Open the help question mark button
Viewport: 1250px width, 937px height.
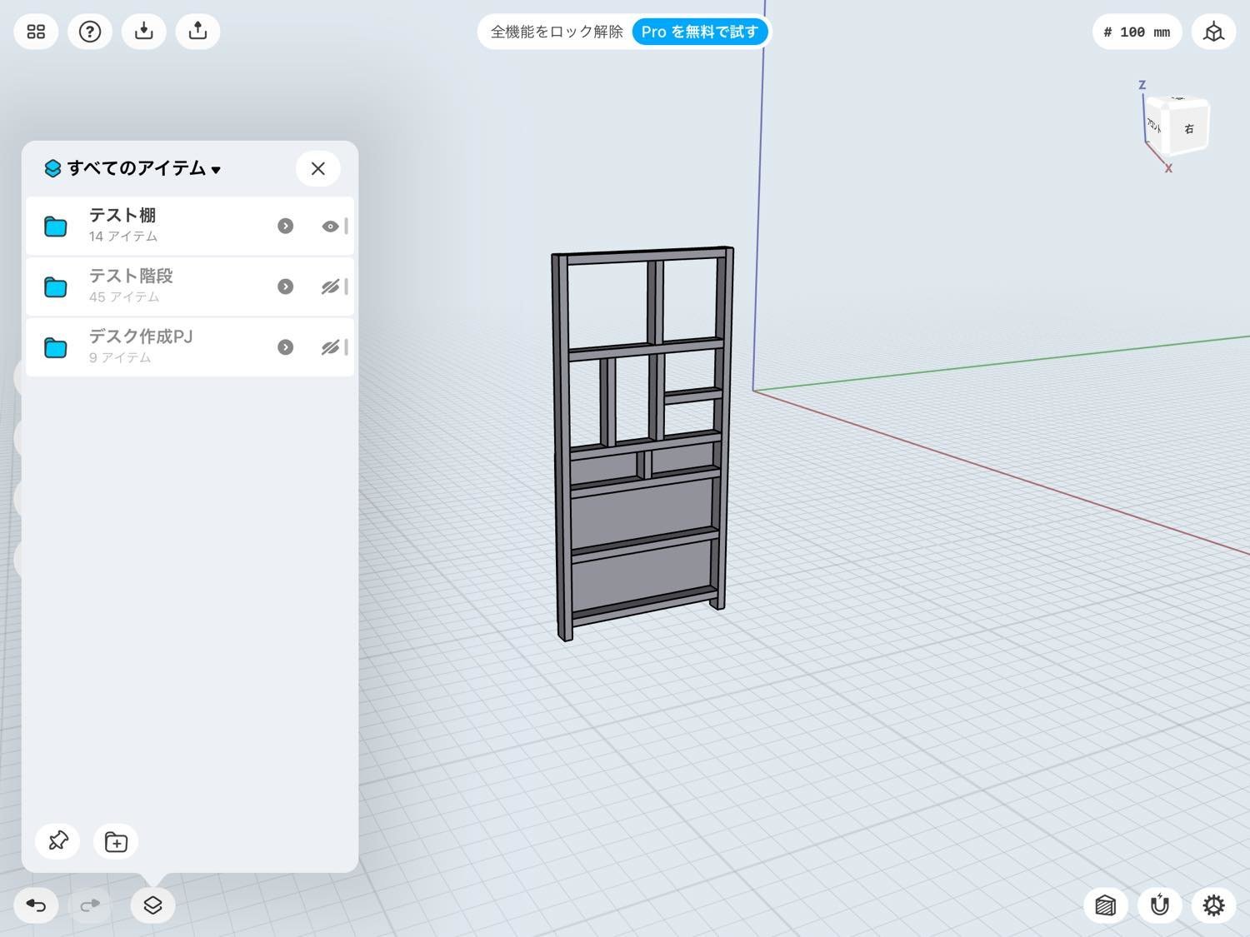tap(90, 32)
